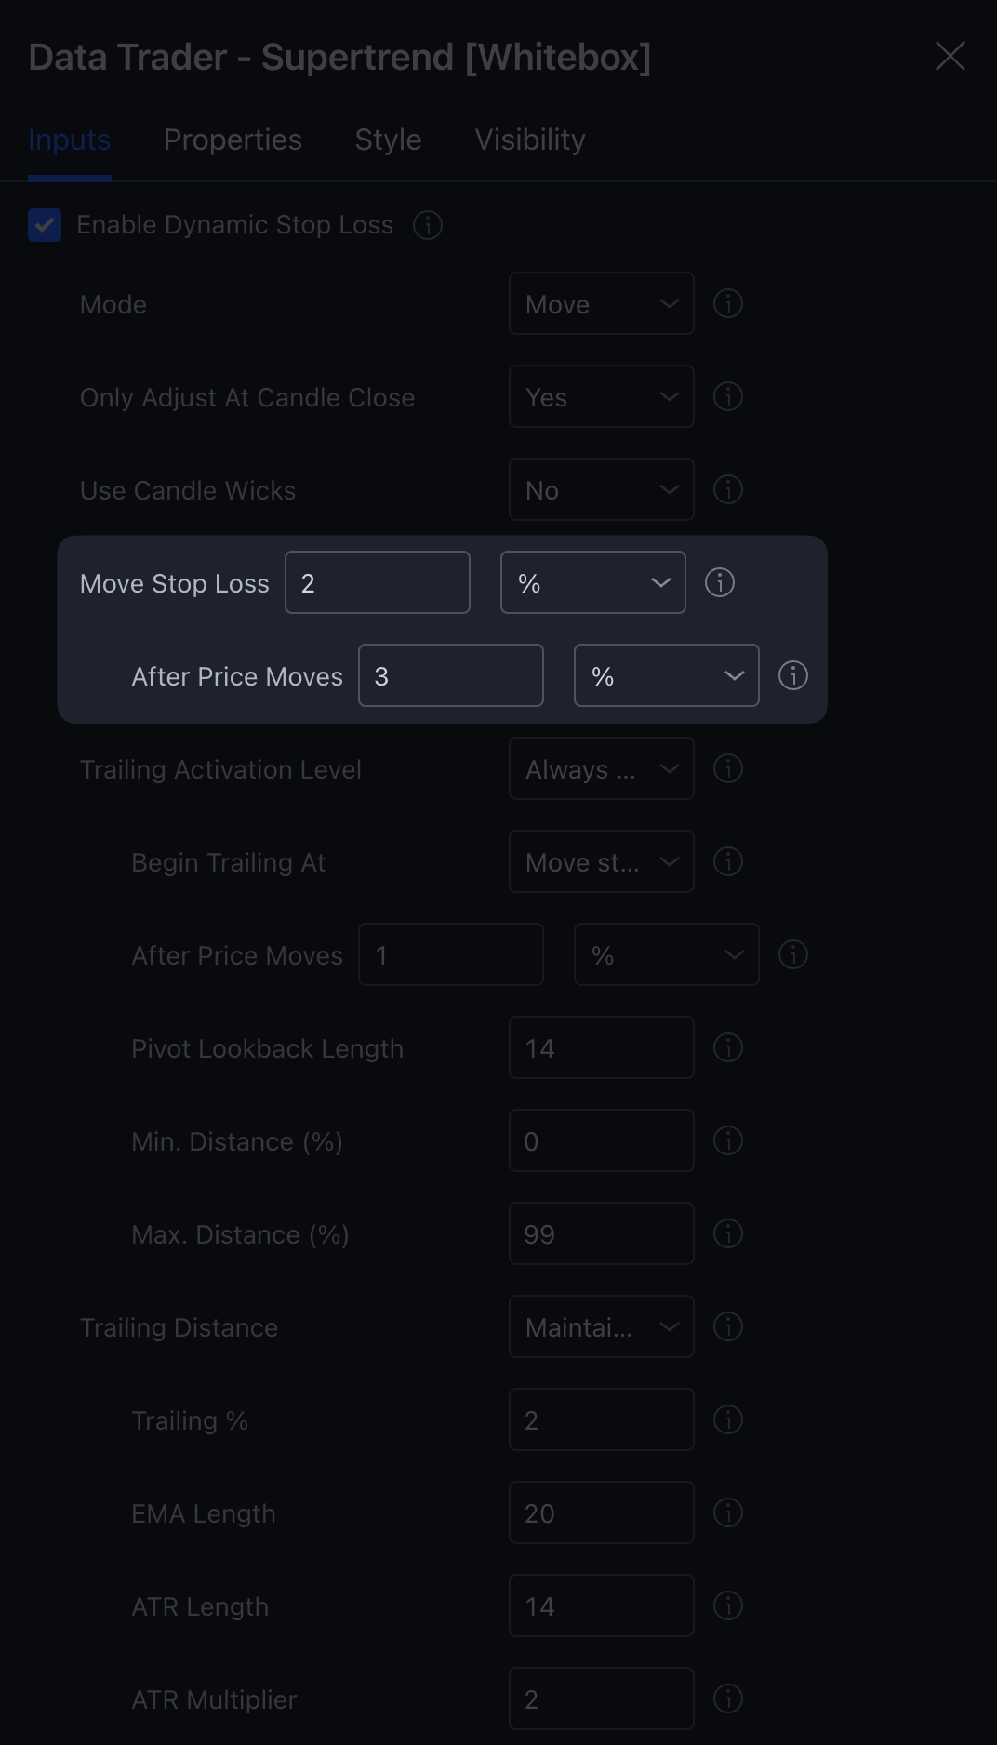Open info tooltip for ATR Multiplier
The height and width of the screenshot is (1745, 997).
pos(728,1698)
